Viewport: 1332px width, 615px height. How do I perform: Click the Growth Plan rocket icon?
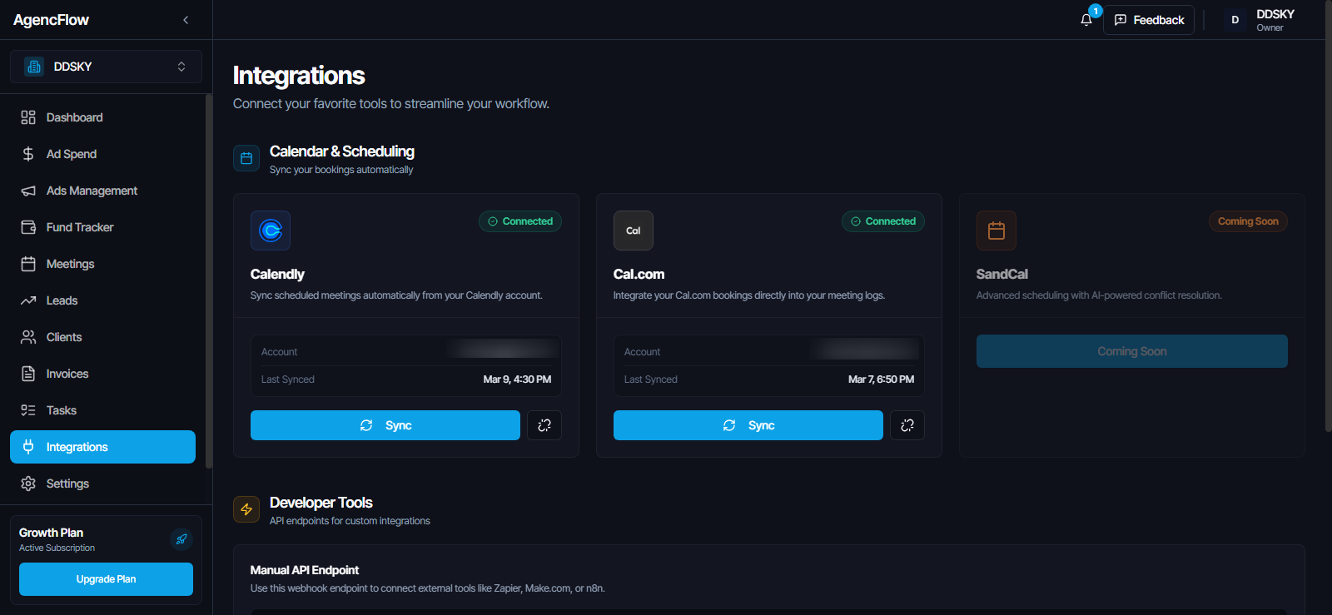[x=181, y=539]
